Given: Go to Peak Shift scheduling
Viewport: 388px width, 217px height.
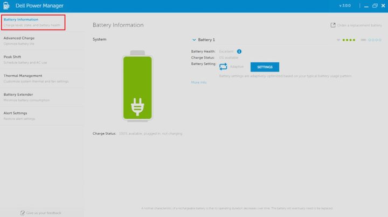Looking at the screenshot, I should coord(41,60).
